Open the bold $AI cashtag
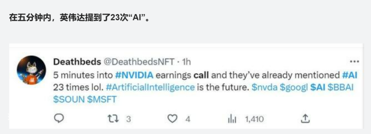This screenshot has height=134, width=371. pos(318,87)
